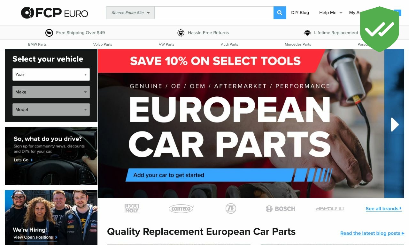Click into the search text field

pyautogui.click(x=214, y=13)
